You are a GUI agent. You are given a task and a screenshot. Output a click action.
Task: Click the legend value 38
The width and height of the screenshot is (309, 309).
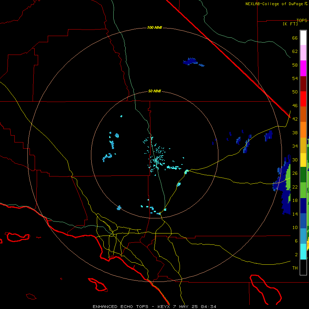click(x=295, y=133)
